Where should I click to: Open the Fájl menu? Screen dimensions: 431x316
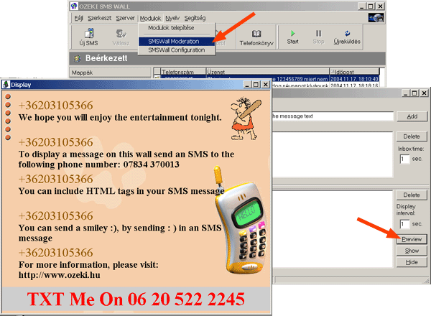pyautogui.click(x=78, y=18)
